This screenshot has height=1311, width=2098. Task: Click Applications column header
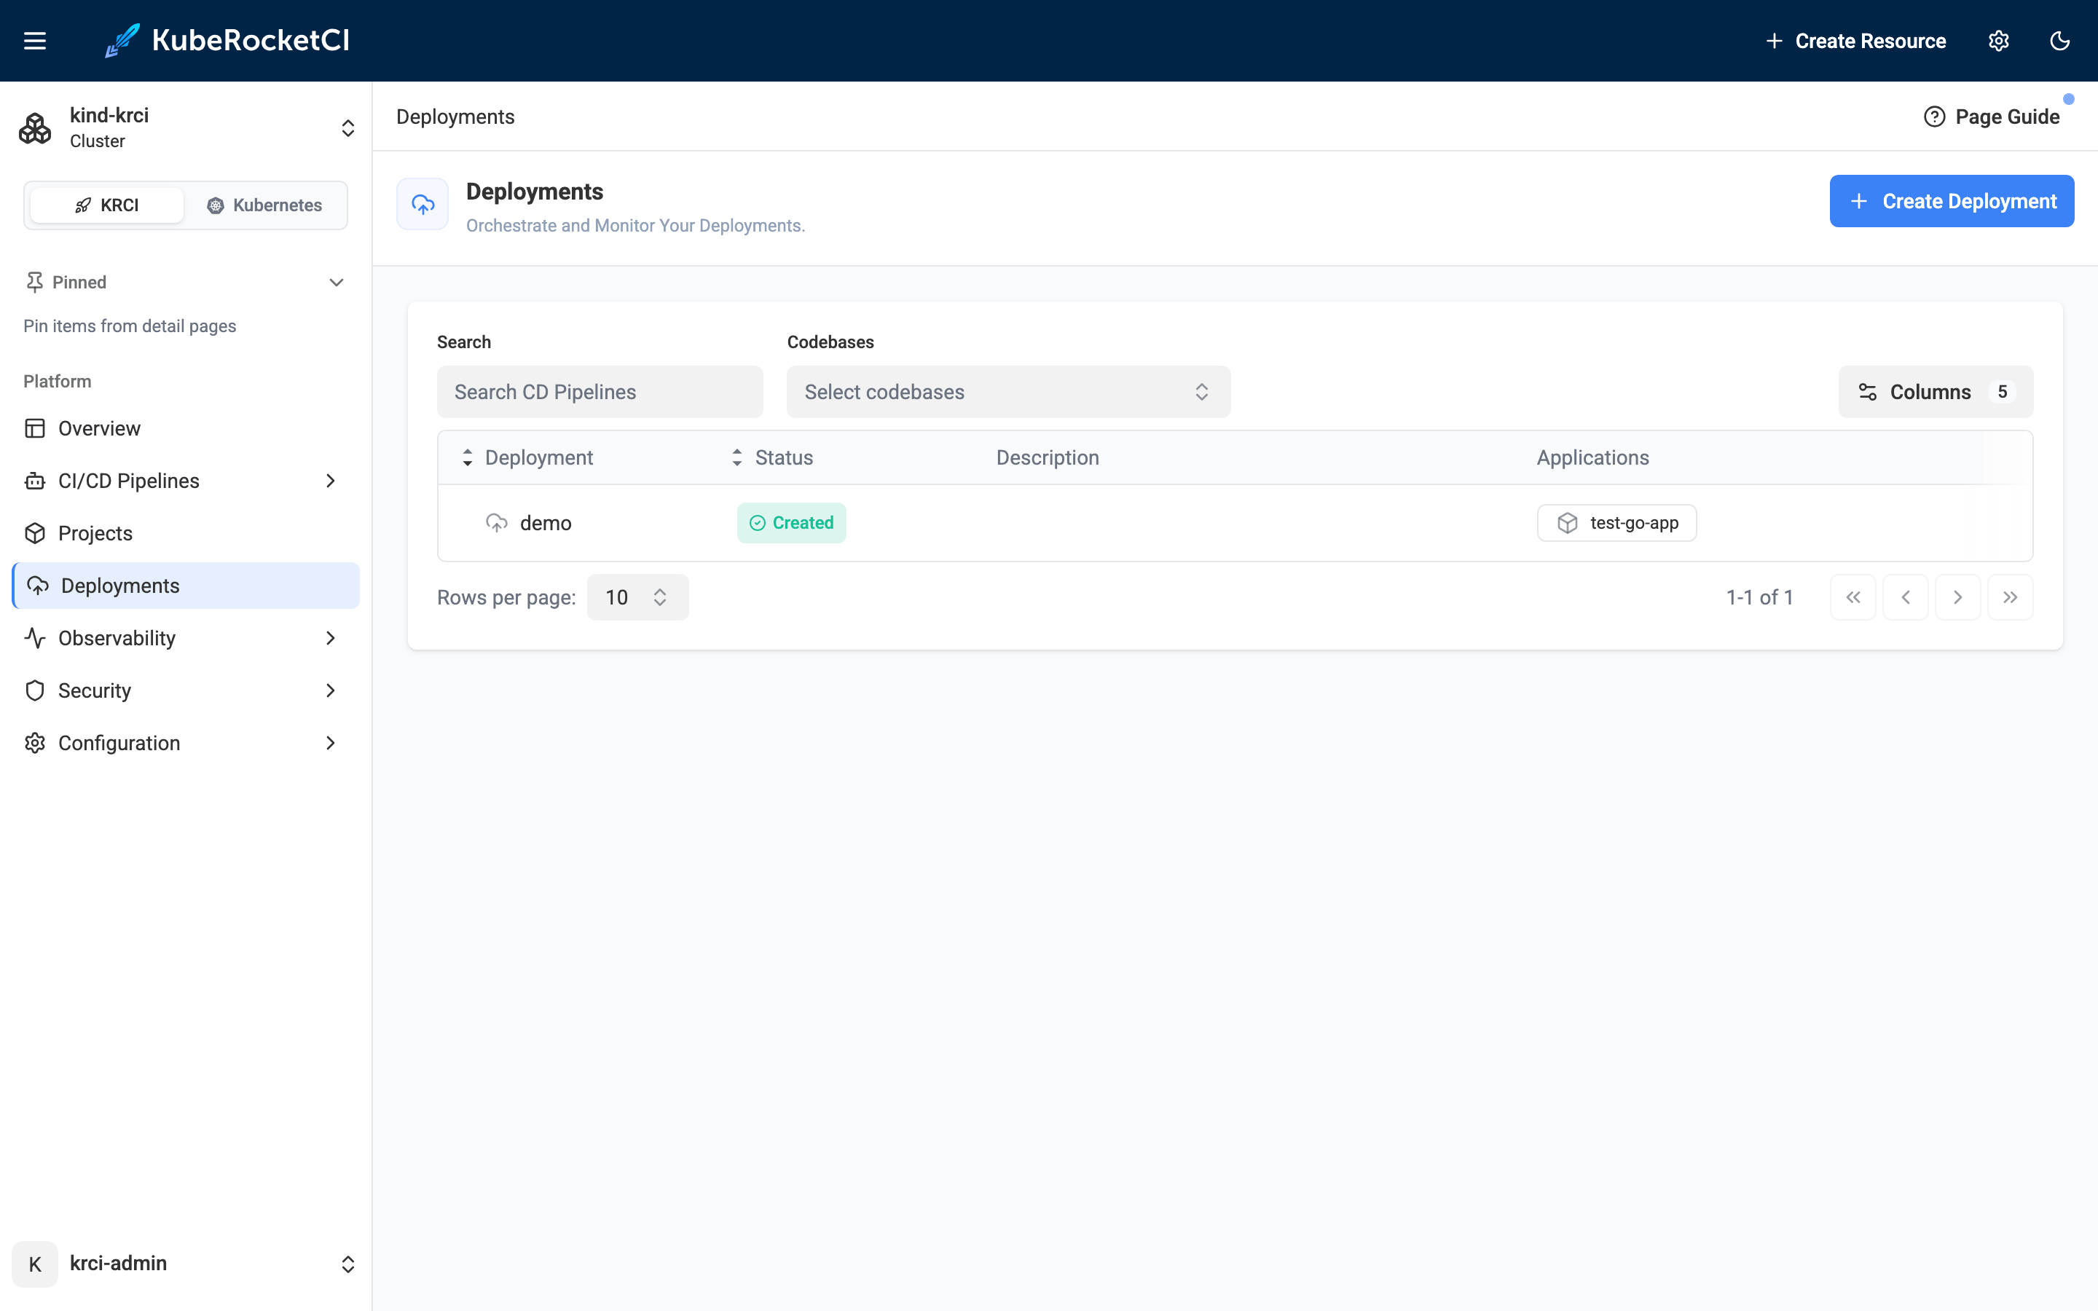(1592, 458)
